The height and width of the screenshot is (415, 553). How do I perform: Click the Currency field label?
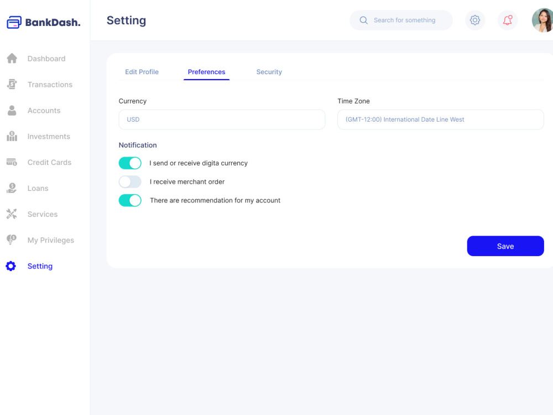point(133,101)
